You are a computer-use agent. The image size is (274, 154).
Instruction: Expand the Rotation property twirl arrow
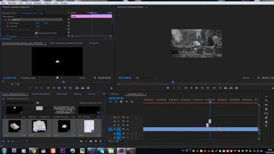click(x=5, y=36)
